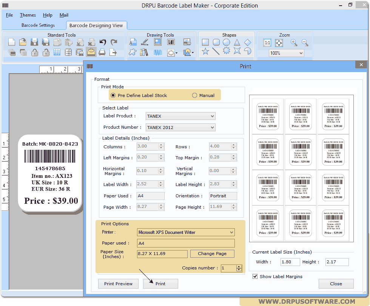Click the Current Label Size Width field
This screenshot has height=306, width=370.
290,262
